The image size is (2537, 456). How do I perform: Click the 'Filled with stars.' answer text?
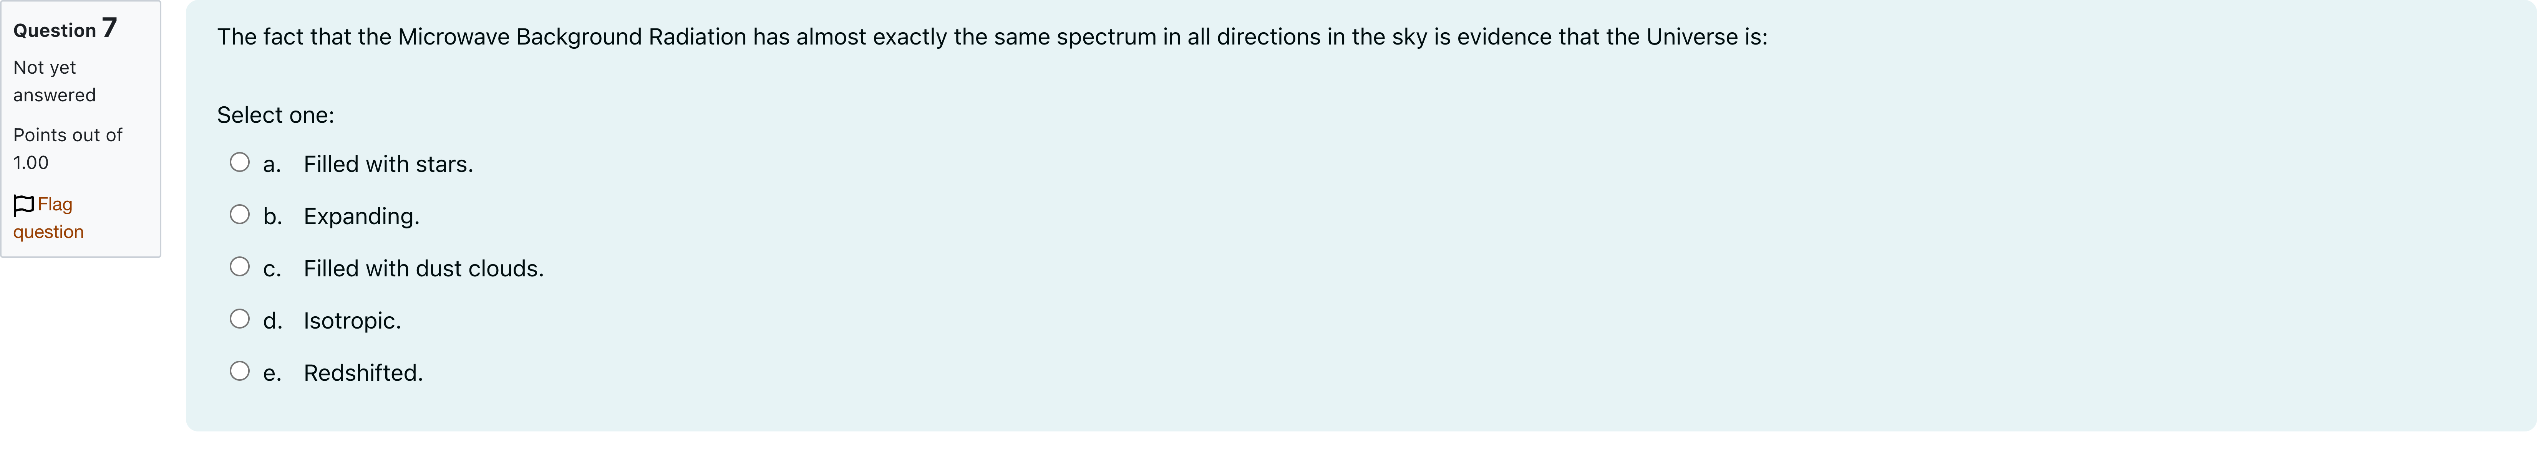pyautogui.click(x=388, y=165)
